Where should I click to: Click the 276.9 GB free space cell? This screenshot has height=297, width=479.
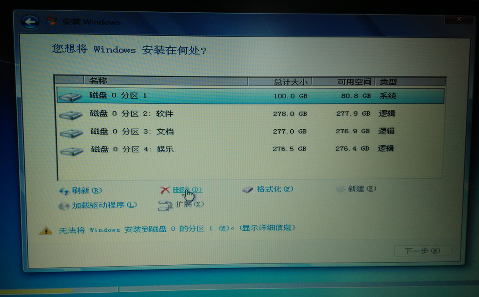coord(353,131)
